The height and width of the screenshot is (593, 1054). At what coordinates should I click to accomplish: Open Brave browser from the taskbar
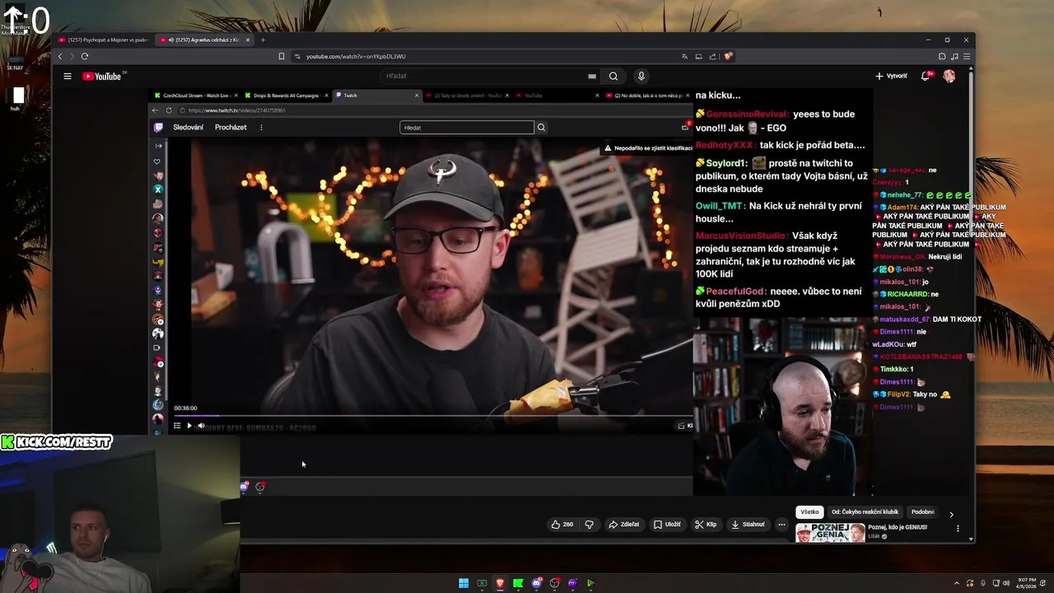coord(500,583)
